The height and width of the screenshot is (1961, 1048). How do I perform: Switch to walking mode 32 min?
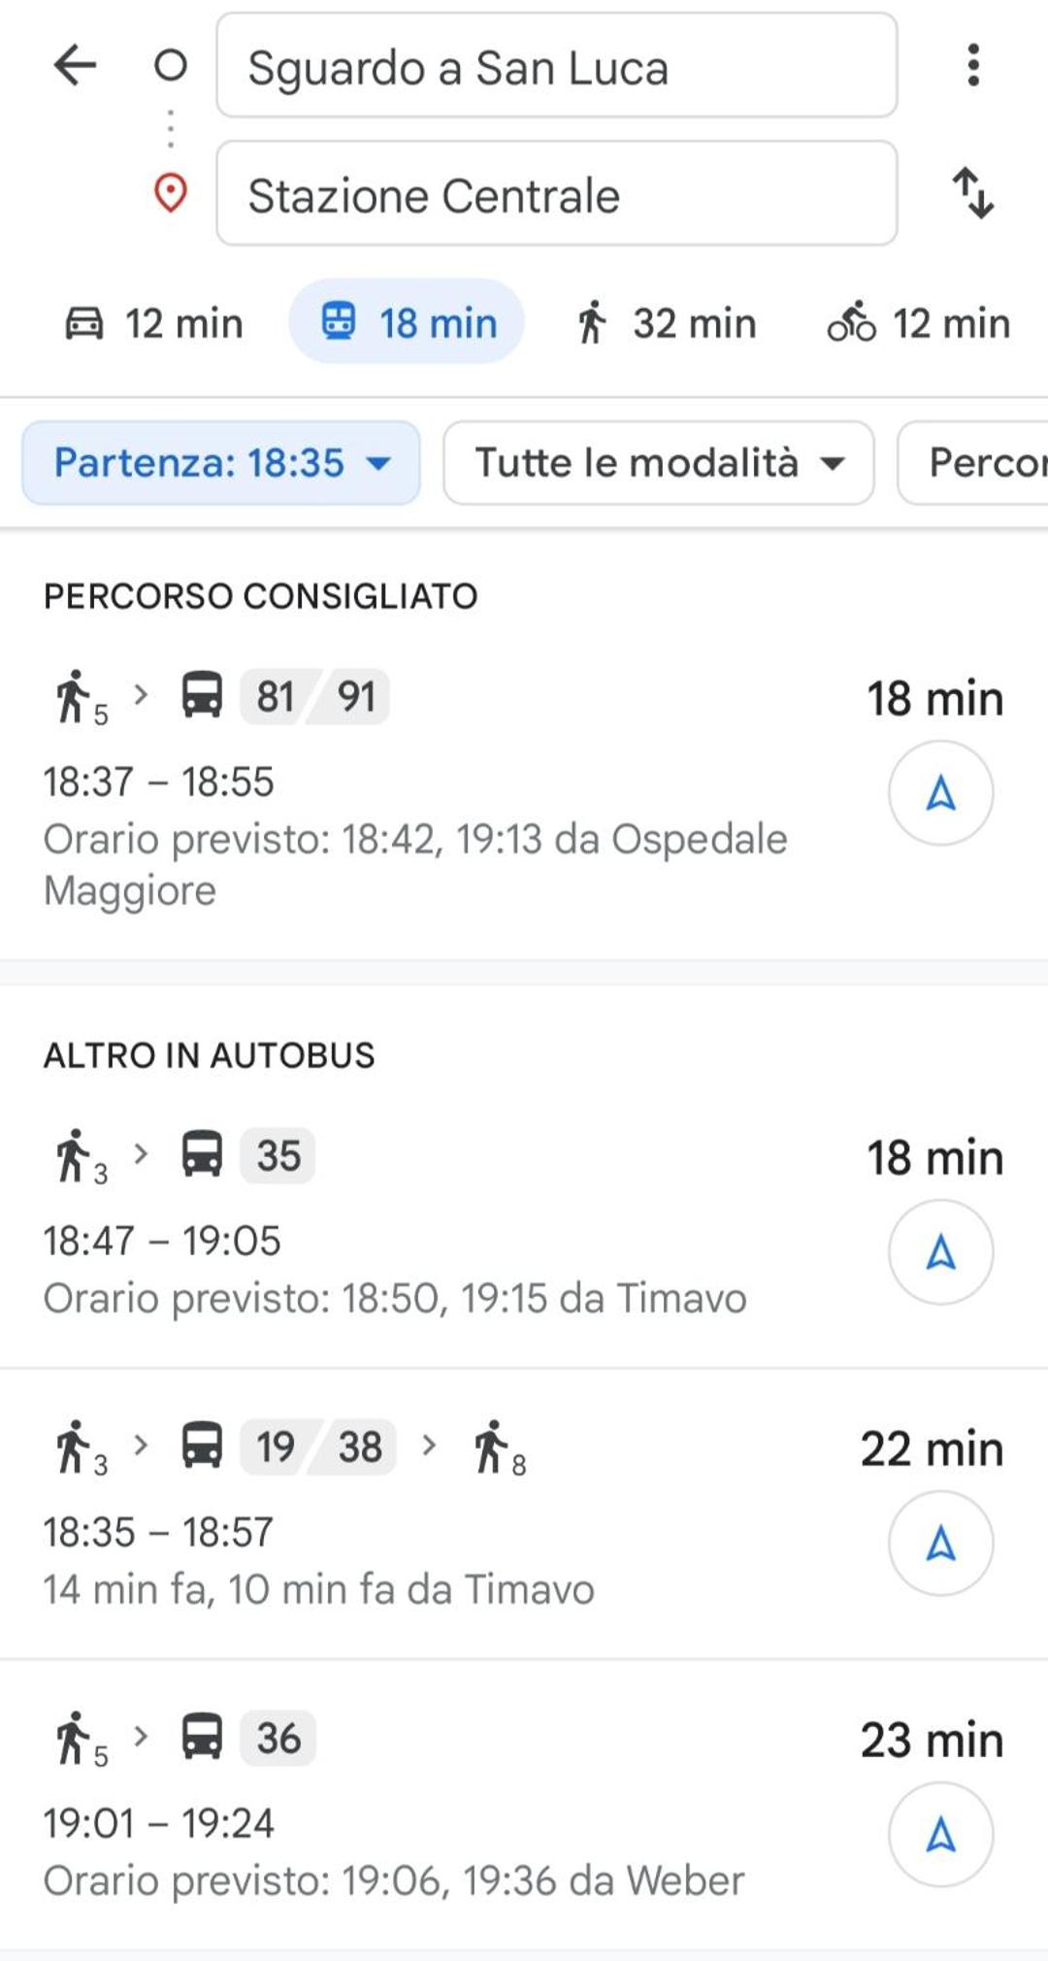tap(665, 323)
